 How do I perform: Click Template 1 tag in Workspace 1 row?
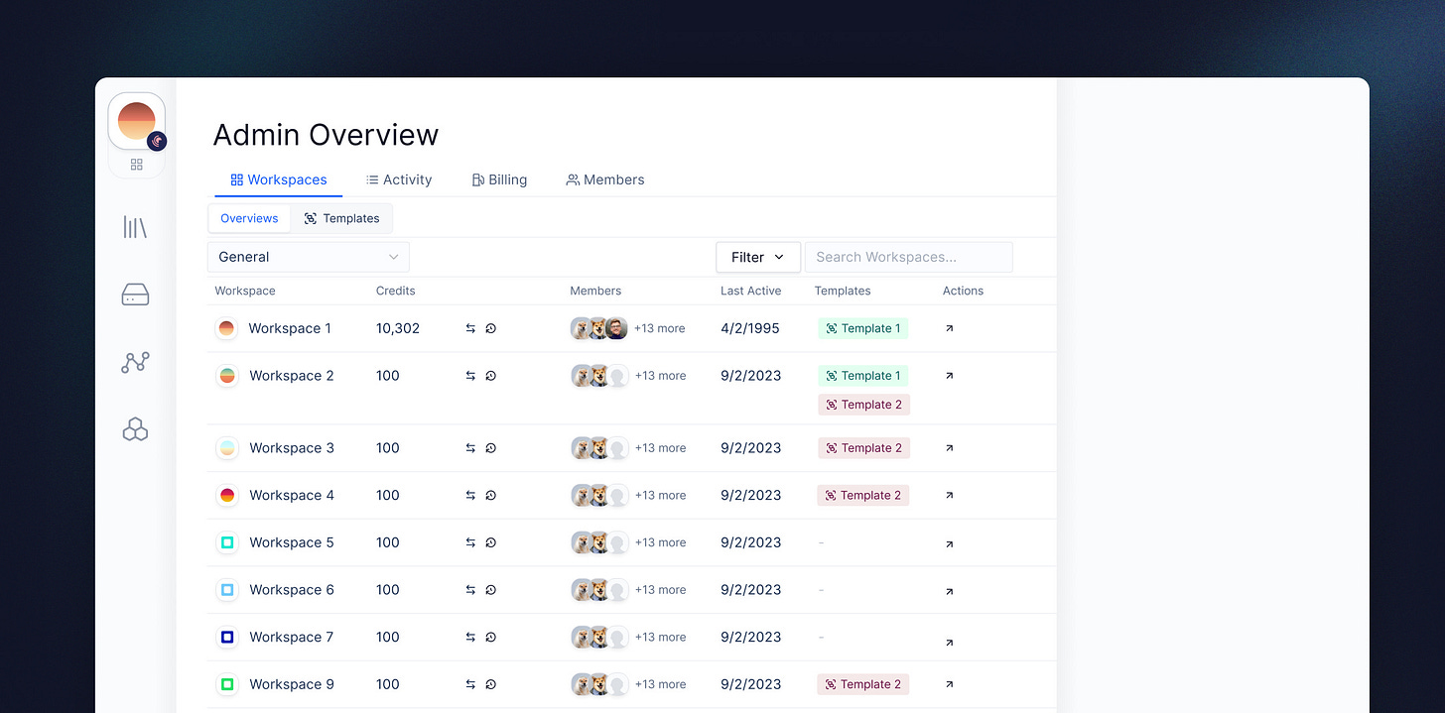[x=863, y=328]
